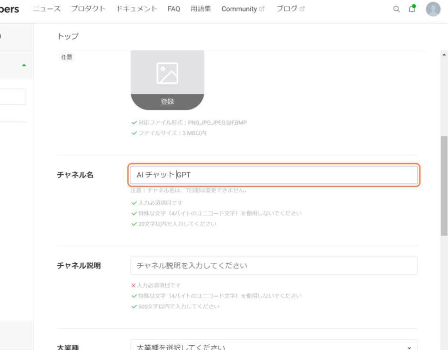Open the ドキュメント navigation item
The height and width of the screenshot is (350, 448).
136,9
